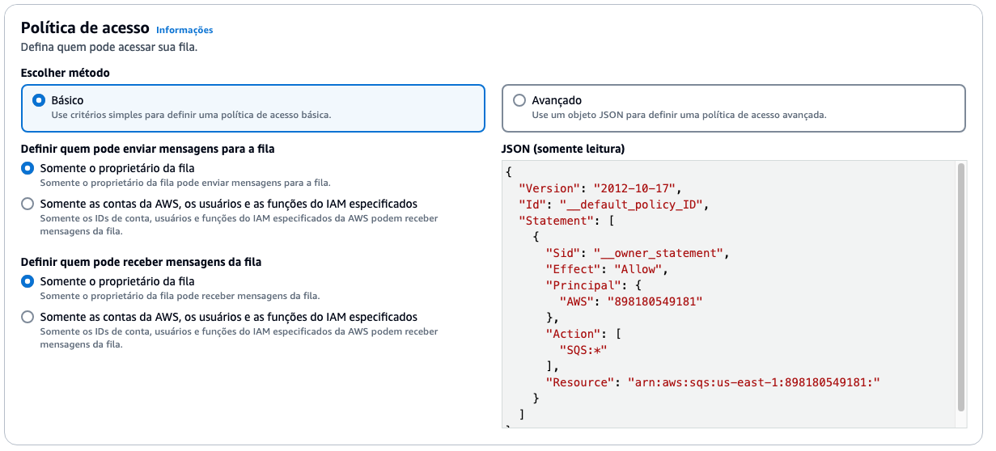Image resolution: width=996 pixels, height=451 pixels.
Task: Click the "Escolher método" label
Action: (x=65, y=73)
